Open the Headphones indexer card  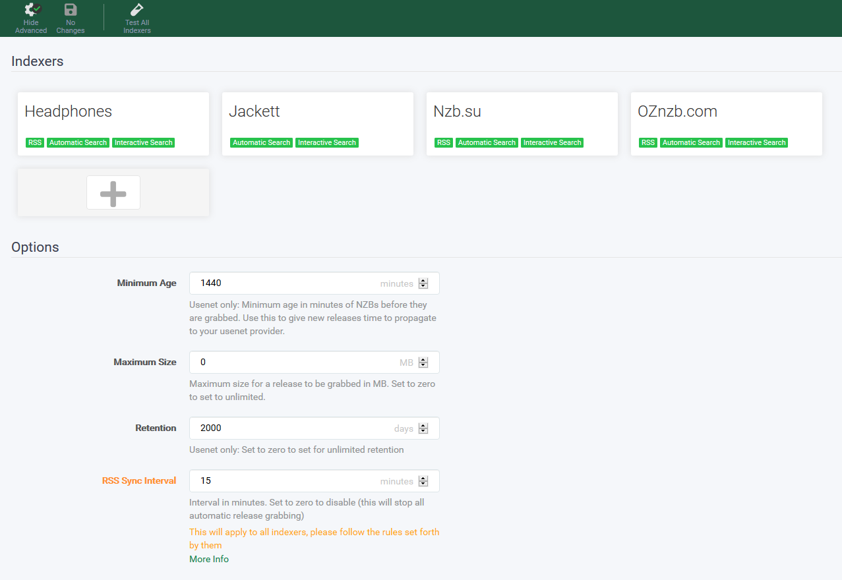tap(113, 124)
